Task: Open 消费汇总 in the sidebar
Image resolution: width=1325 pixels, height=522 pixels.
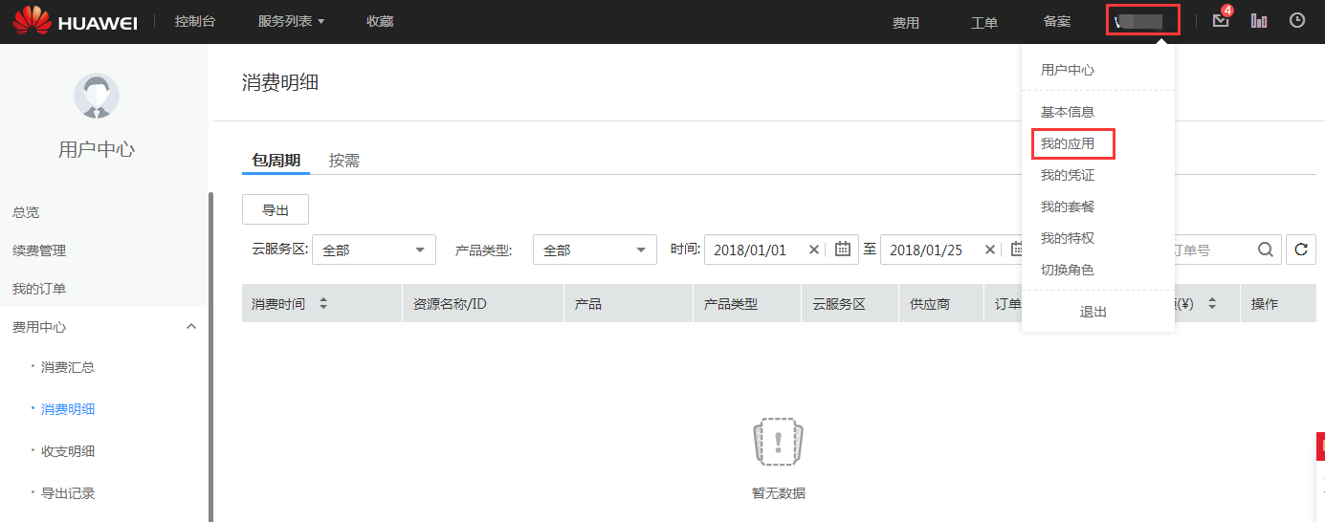Action: [x=68, y=367]
